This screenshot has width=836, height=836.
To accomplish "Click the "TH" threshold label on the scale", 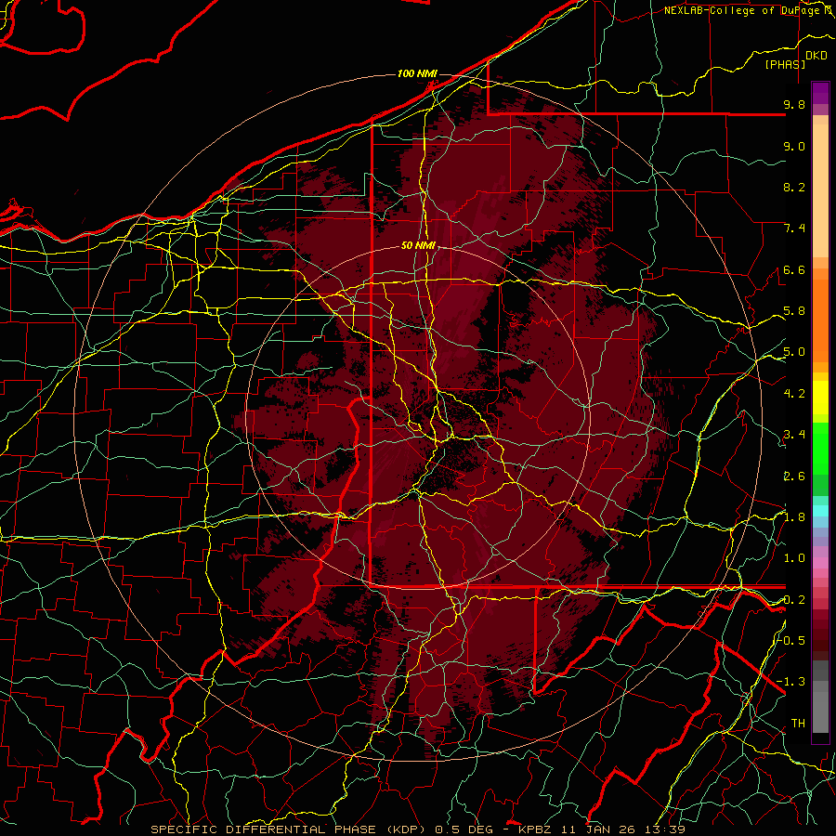I will point(798,724).
